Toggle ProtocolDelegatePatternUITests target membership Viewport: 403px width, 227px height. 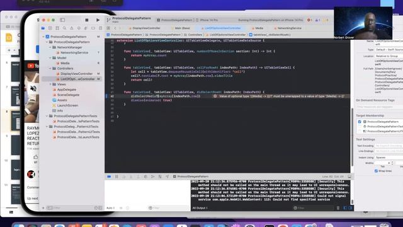(x=360, y=131)
